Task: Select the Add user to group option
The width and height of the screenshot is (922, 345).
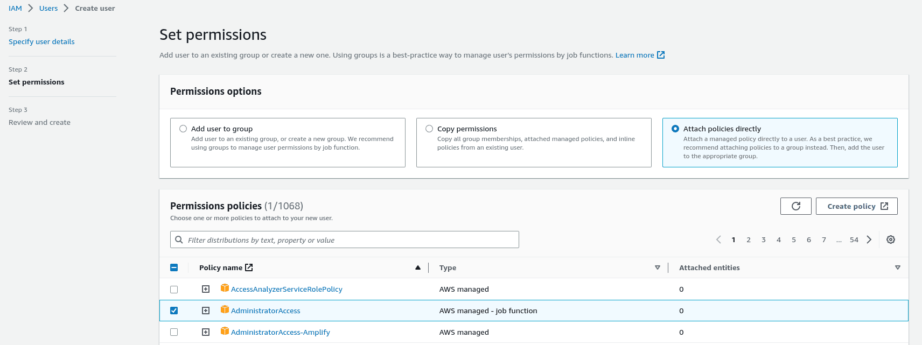Action: 183,129
